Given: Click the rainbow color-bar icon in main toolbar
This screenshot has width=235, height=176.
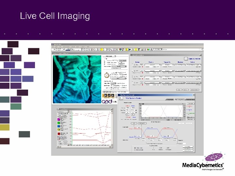Looking at the screenshot, I should tap(149, 50).
